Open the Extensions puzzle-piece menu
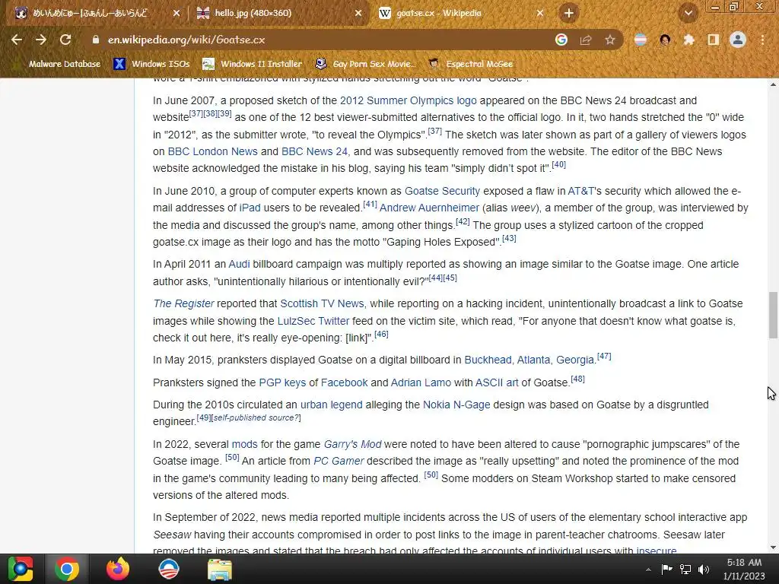This screenshot has height=584, width=779. tap(689, 40)
